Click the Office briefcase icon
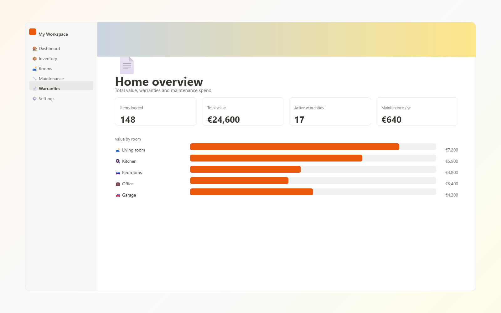 pyautogui.click(x=118, y=184)
